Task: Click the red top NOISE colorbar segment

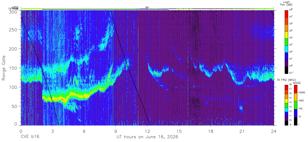Action: pyautogui.click(x=295, y=89)
